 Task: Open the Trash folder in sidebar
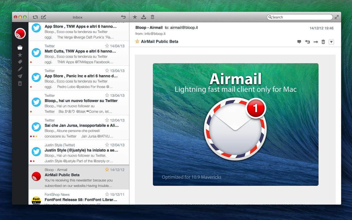click(x=20, y=84)
